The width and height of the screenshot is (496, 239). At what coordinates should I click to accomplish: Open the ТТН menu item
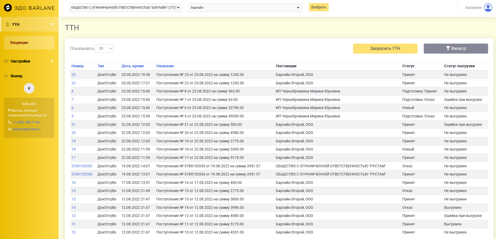[x=29, y=24]
